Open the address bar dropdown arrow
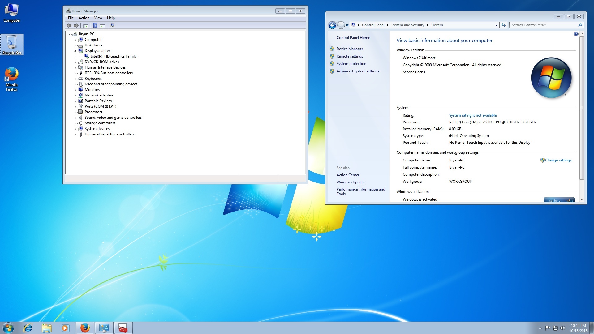 [497, 25]
